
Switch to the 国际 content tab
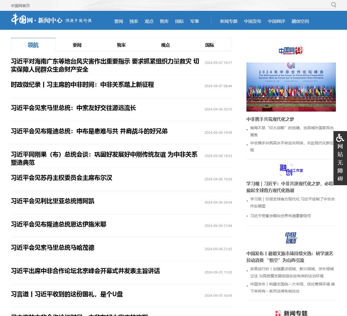(x=210, y=45)
